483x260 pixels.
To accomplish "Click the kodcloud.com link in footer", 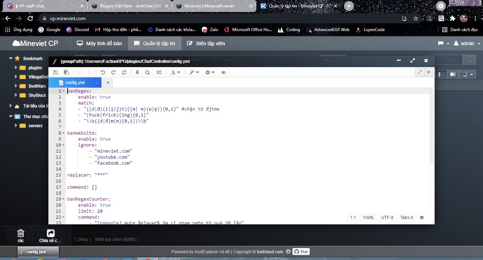I will tap(270, 252).
